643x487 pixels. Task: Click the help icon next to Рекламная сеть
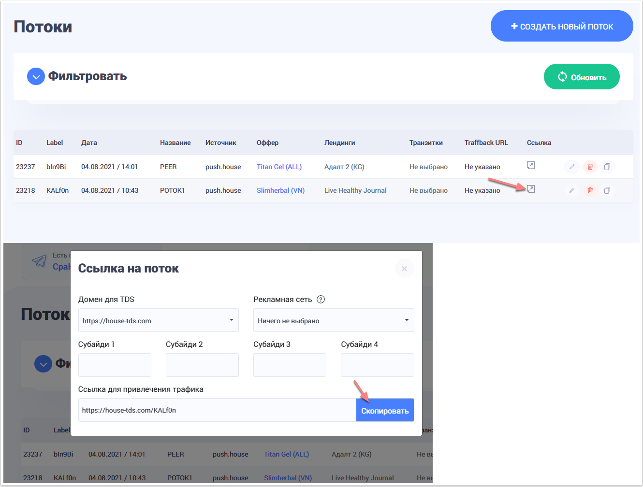point(321,300)
